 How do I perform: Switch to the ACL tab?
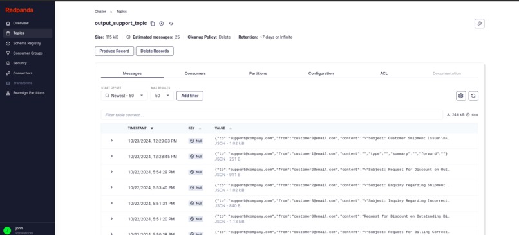pos(384,74)
